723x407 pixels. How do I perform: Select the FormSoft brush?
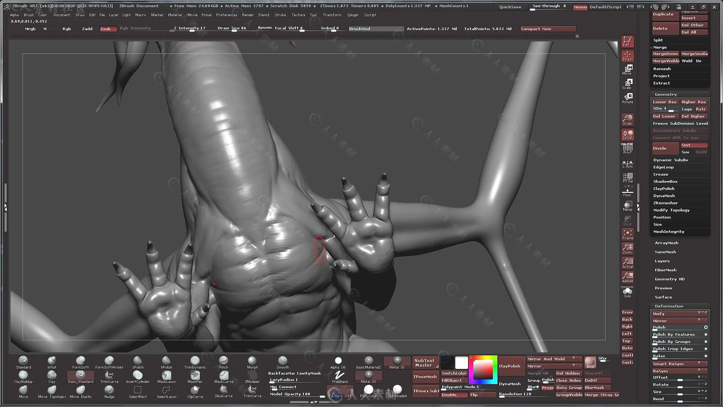pos(81,363)
